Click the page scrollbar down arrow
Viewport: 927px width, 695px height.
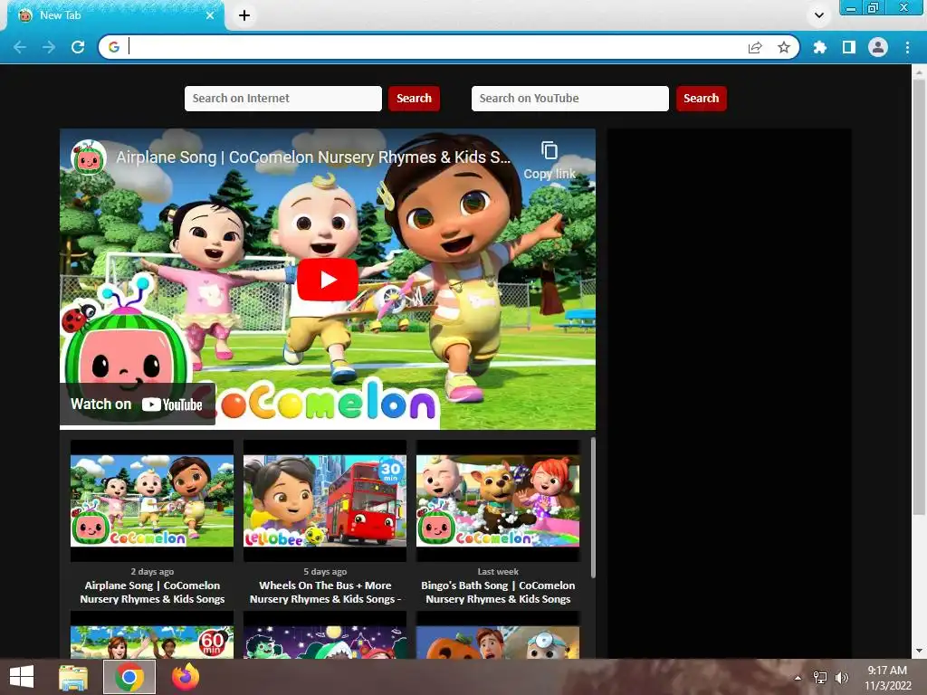[919, 651]
